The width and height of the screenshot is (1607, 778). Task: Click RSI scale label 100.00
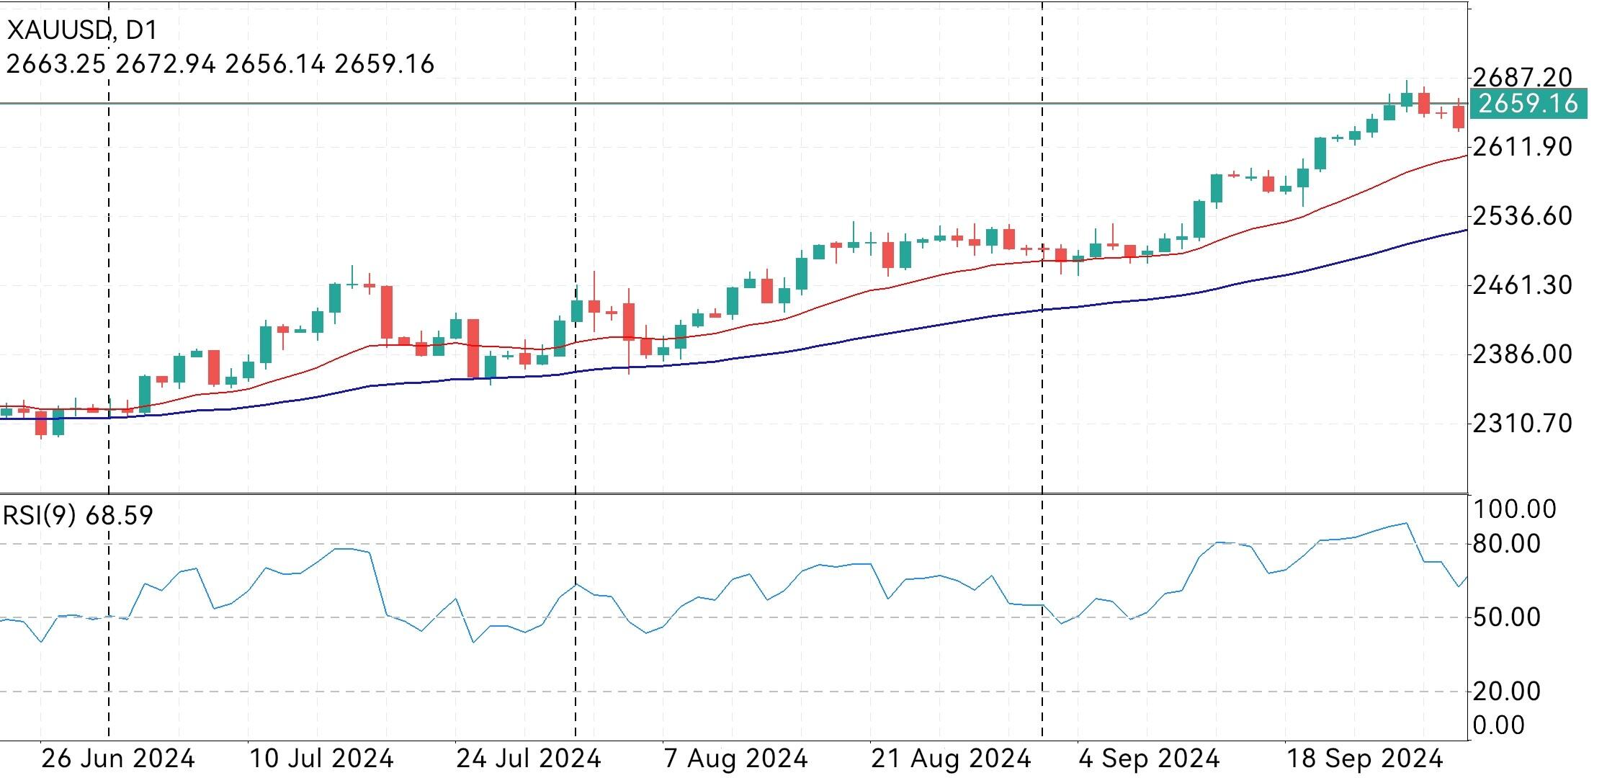pyautogui.click(x=1515, y=510)
